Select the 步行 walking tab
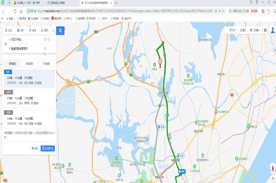The height and width of the screenshot is (183, 276). pyautogui.click(x=32, y=30)
